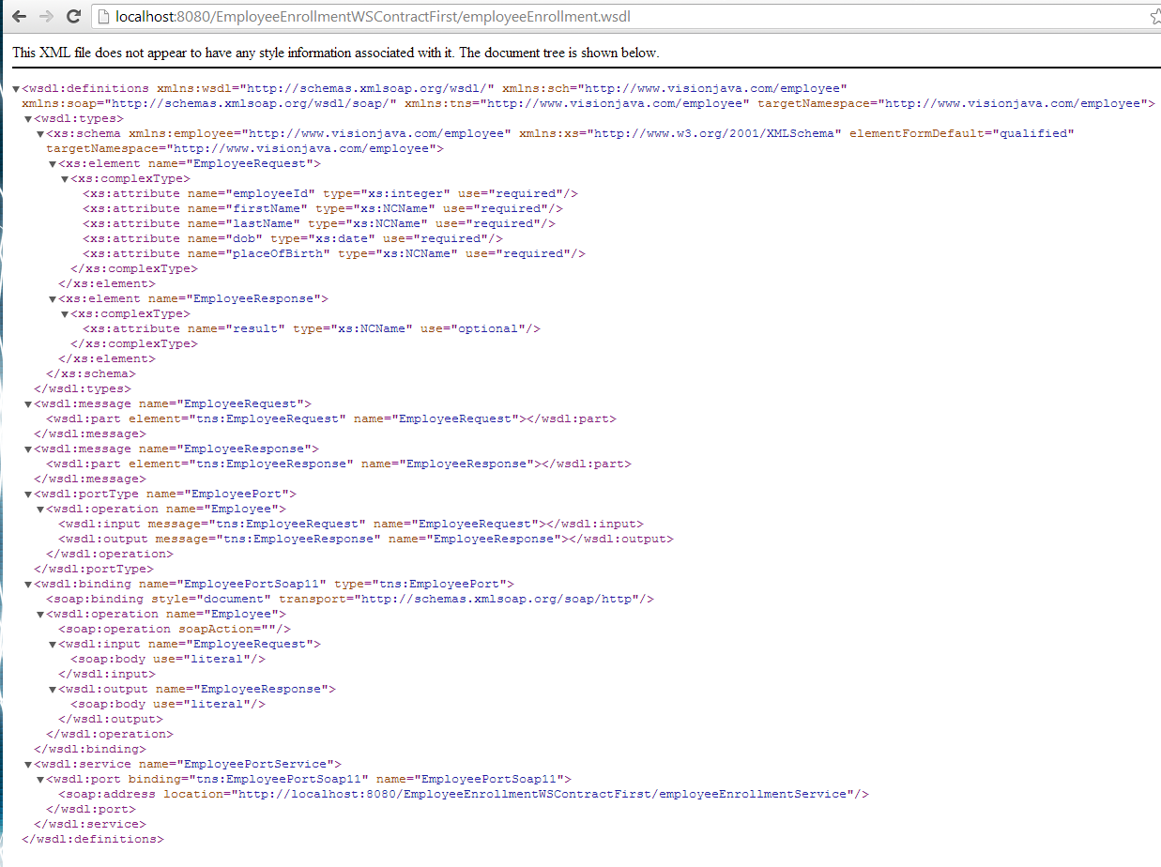1161x867 pixels.
Task: Collapse the complexType under EmployeeResponse element
Action: pos(65,314)
